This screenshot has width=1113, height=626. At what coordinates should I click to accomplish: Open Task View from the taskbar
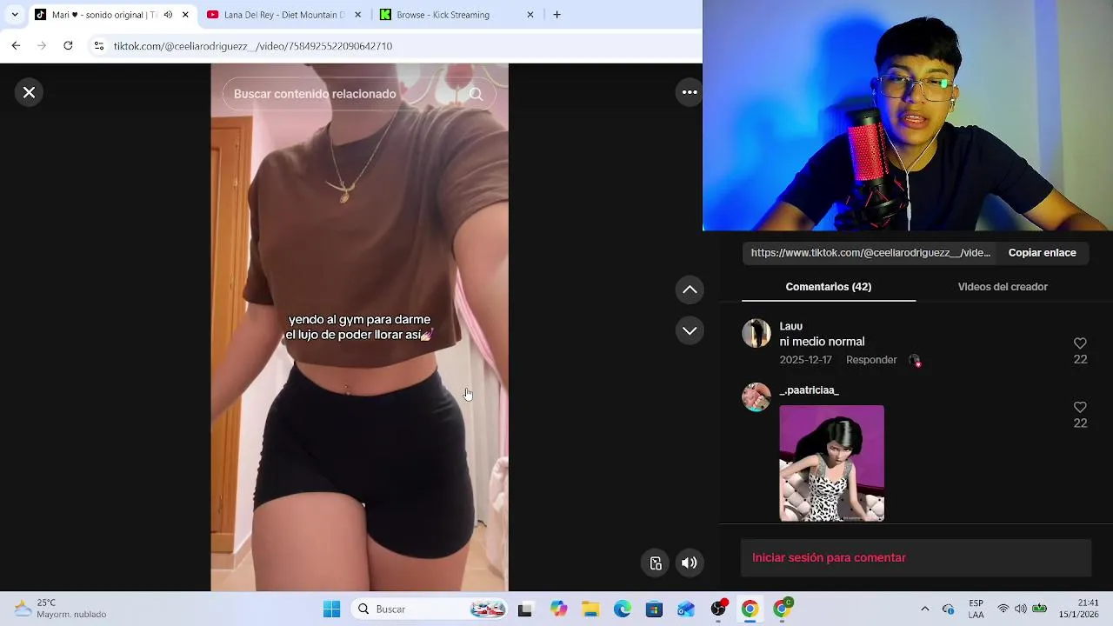pos(524,609)
